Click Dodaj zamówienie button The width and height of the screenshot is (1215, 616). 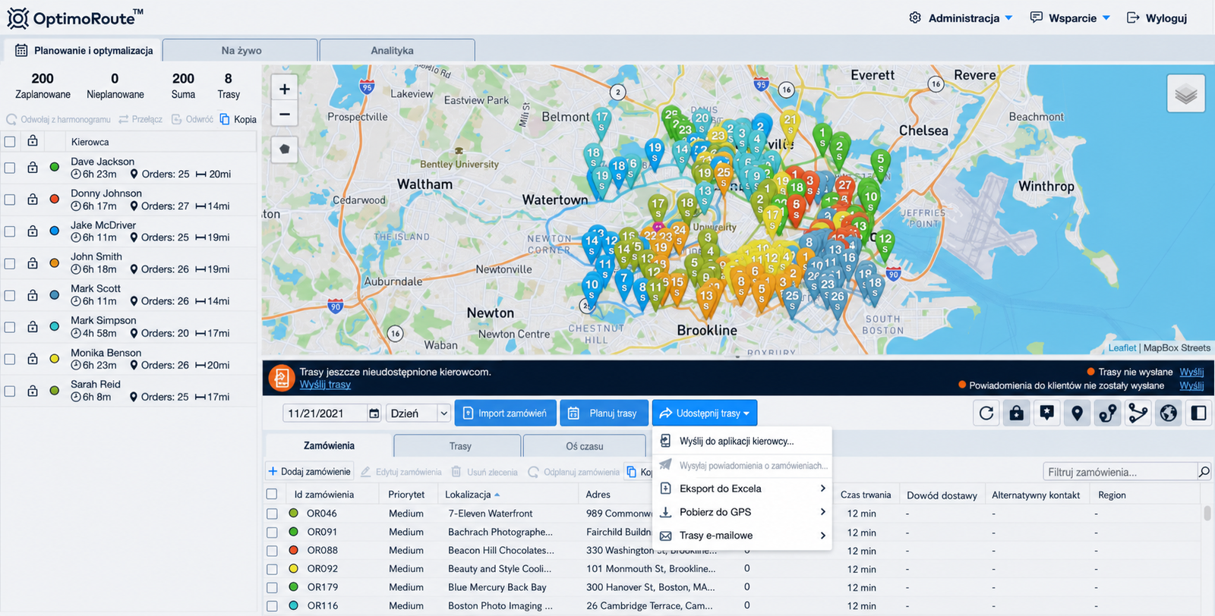[x=309, y=472]
